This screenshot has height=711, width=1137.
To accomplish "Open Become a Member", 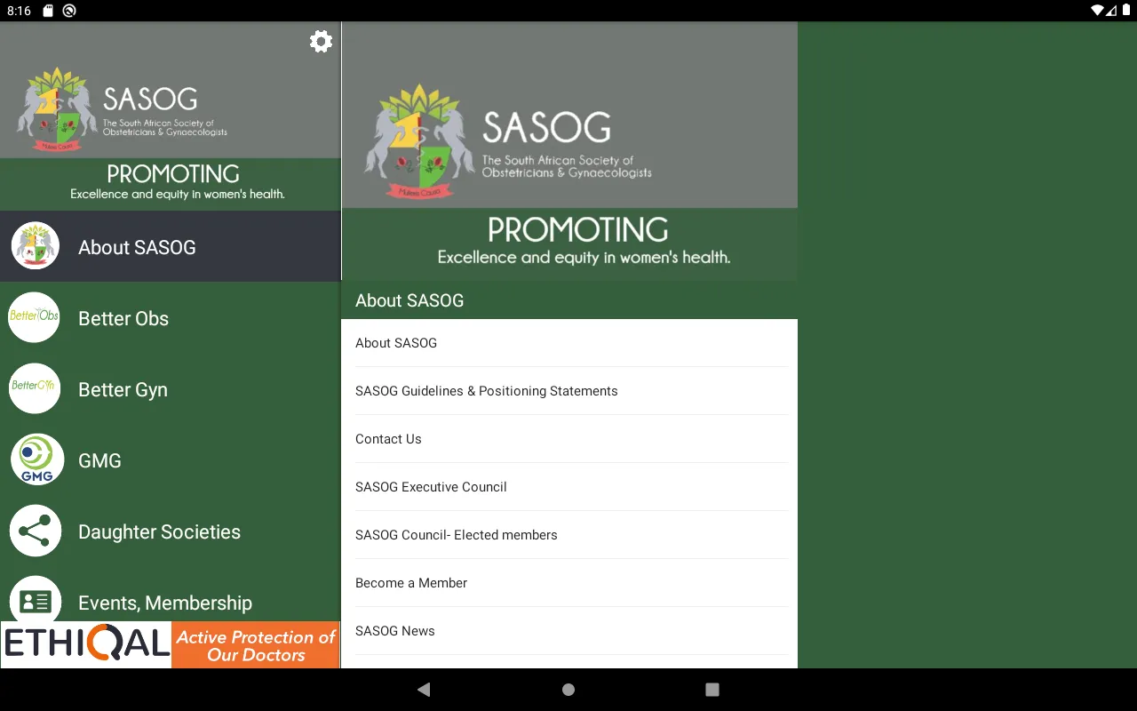I will click(x=569, y=583).
